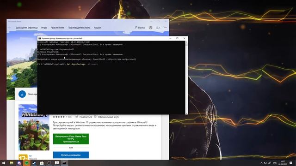Click the console scrollbar up arrow
The width and height of the screenshot is (296, 166).
pyautogui.click(x=186, y=42)
